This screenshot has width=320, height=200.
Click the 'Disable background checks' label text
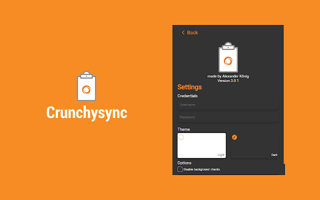[201, 169]
